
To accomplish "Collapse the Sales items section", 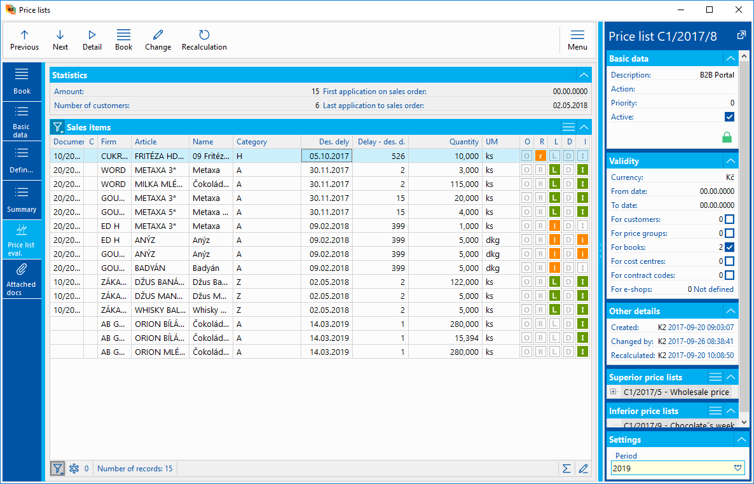I will coord(584,127).
